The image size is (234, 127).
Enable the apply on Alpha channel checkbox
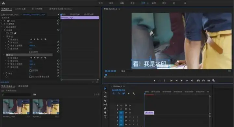click(x=31, y=77)
